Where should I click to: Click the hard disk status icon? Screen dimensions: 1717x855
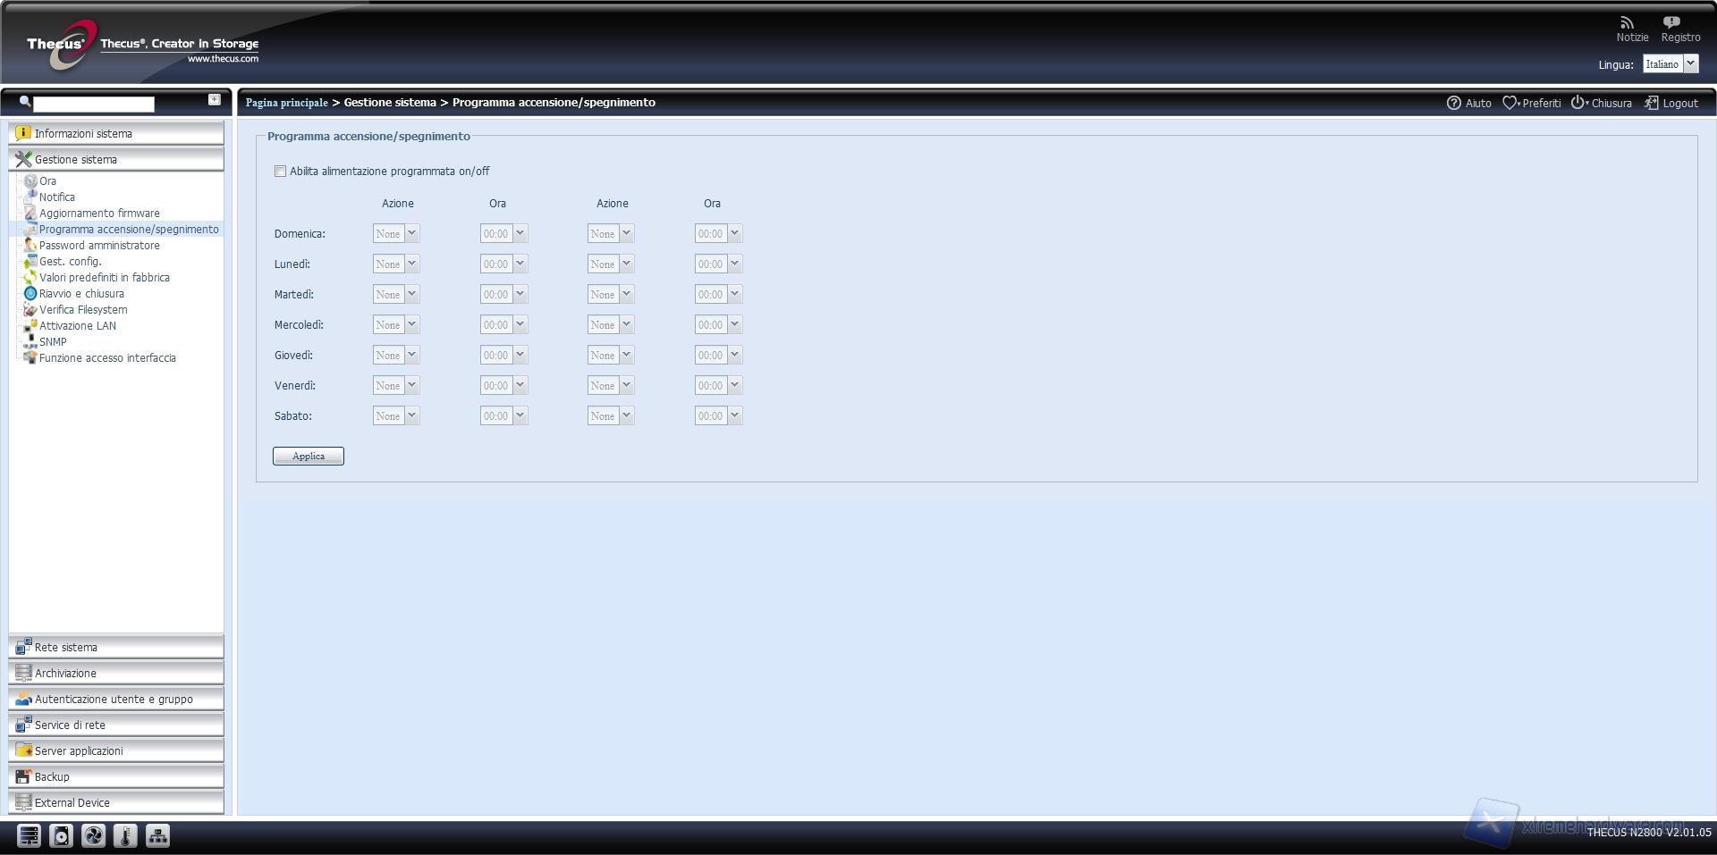tap(61, 835)
